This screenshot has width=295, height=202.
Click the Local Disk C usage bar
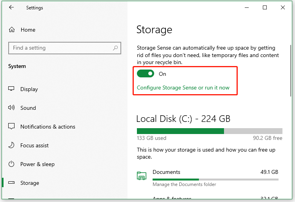point(209,131)
